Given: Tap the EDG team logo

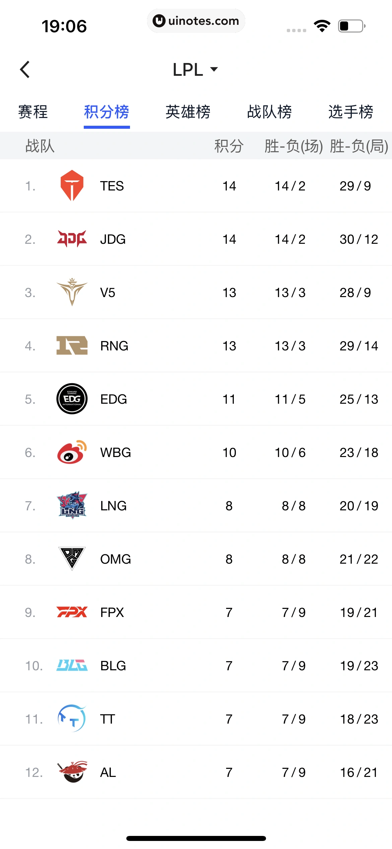Looking at the screenshot, I should tap(72, 399).
